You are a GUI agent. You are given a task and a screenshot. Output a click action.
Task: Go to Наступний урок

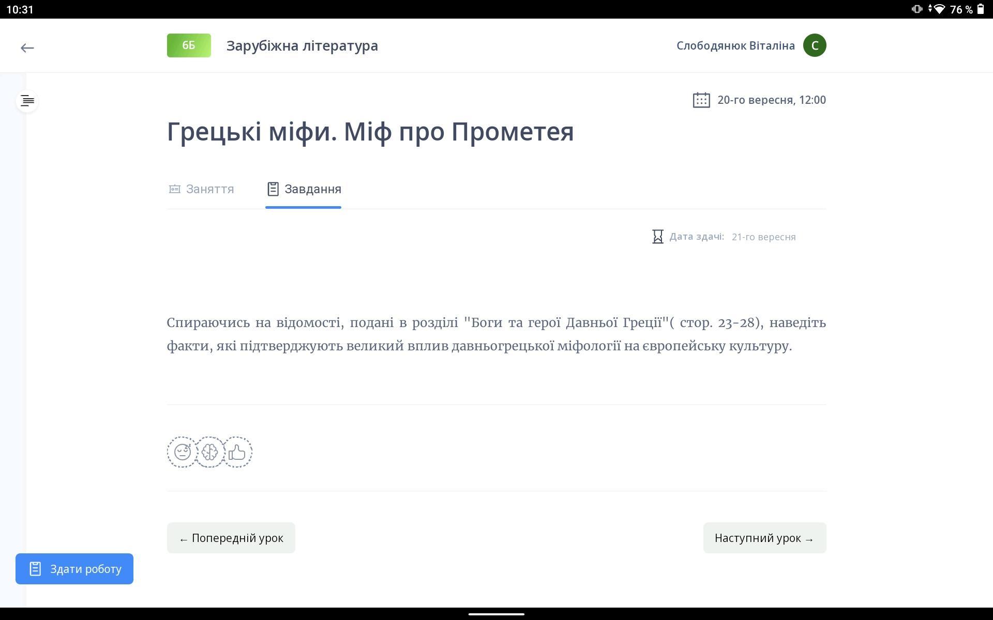point(764,538)
